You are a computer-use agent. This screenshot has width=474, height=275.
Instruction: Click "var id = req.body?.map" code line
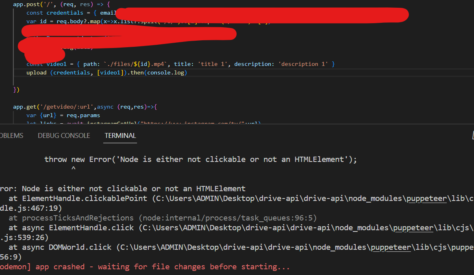[x=63, y=22]
